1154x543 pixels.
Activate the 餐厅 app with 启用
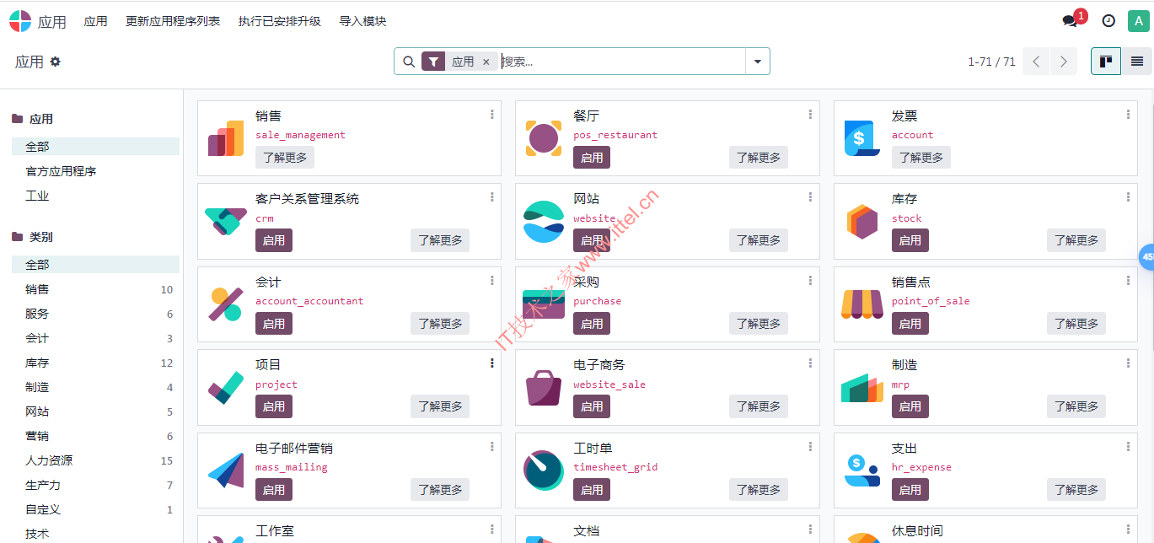pos(592,158)
